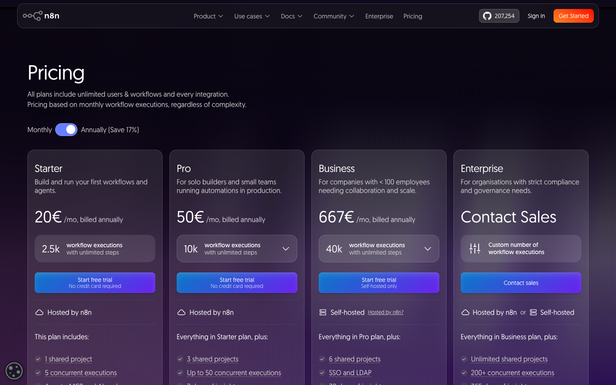
Task: Click the checkmark beside 5 concurrent executions
Action: click(38, 373)
